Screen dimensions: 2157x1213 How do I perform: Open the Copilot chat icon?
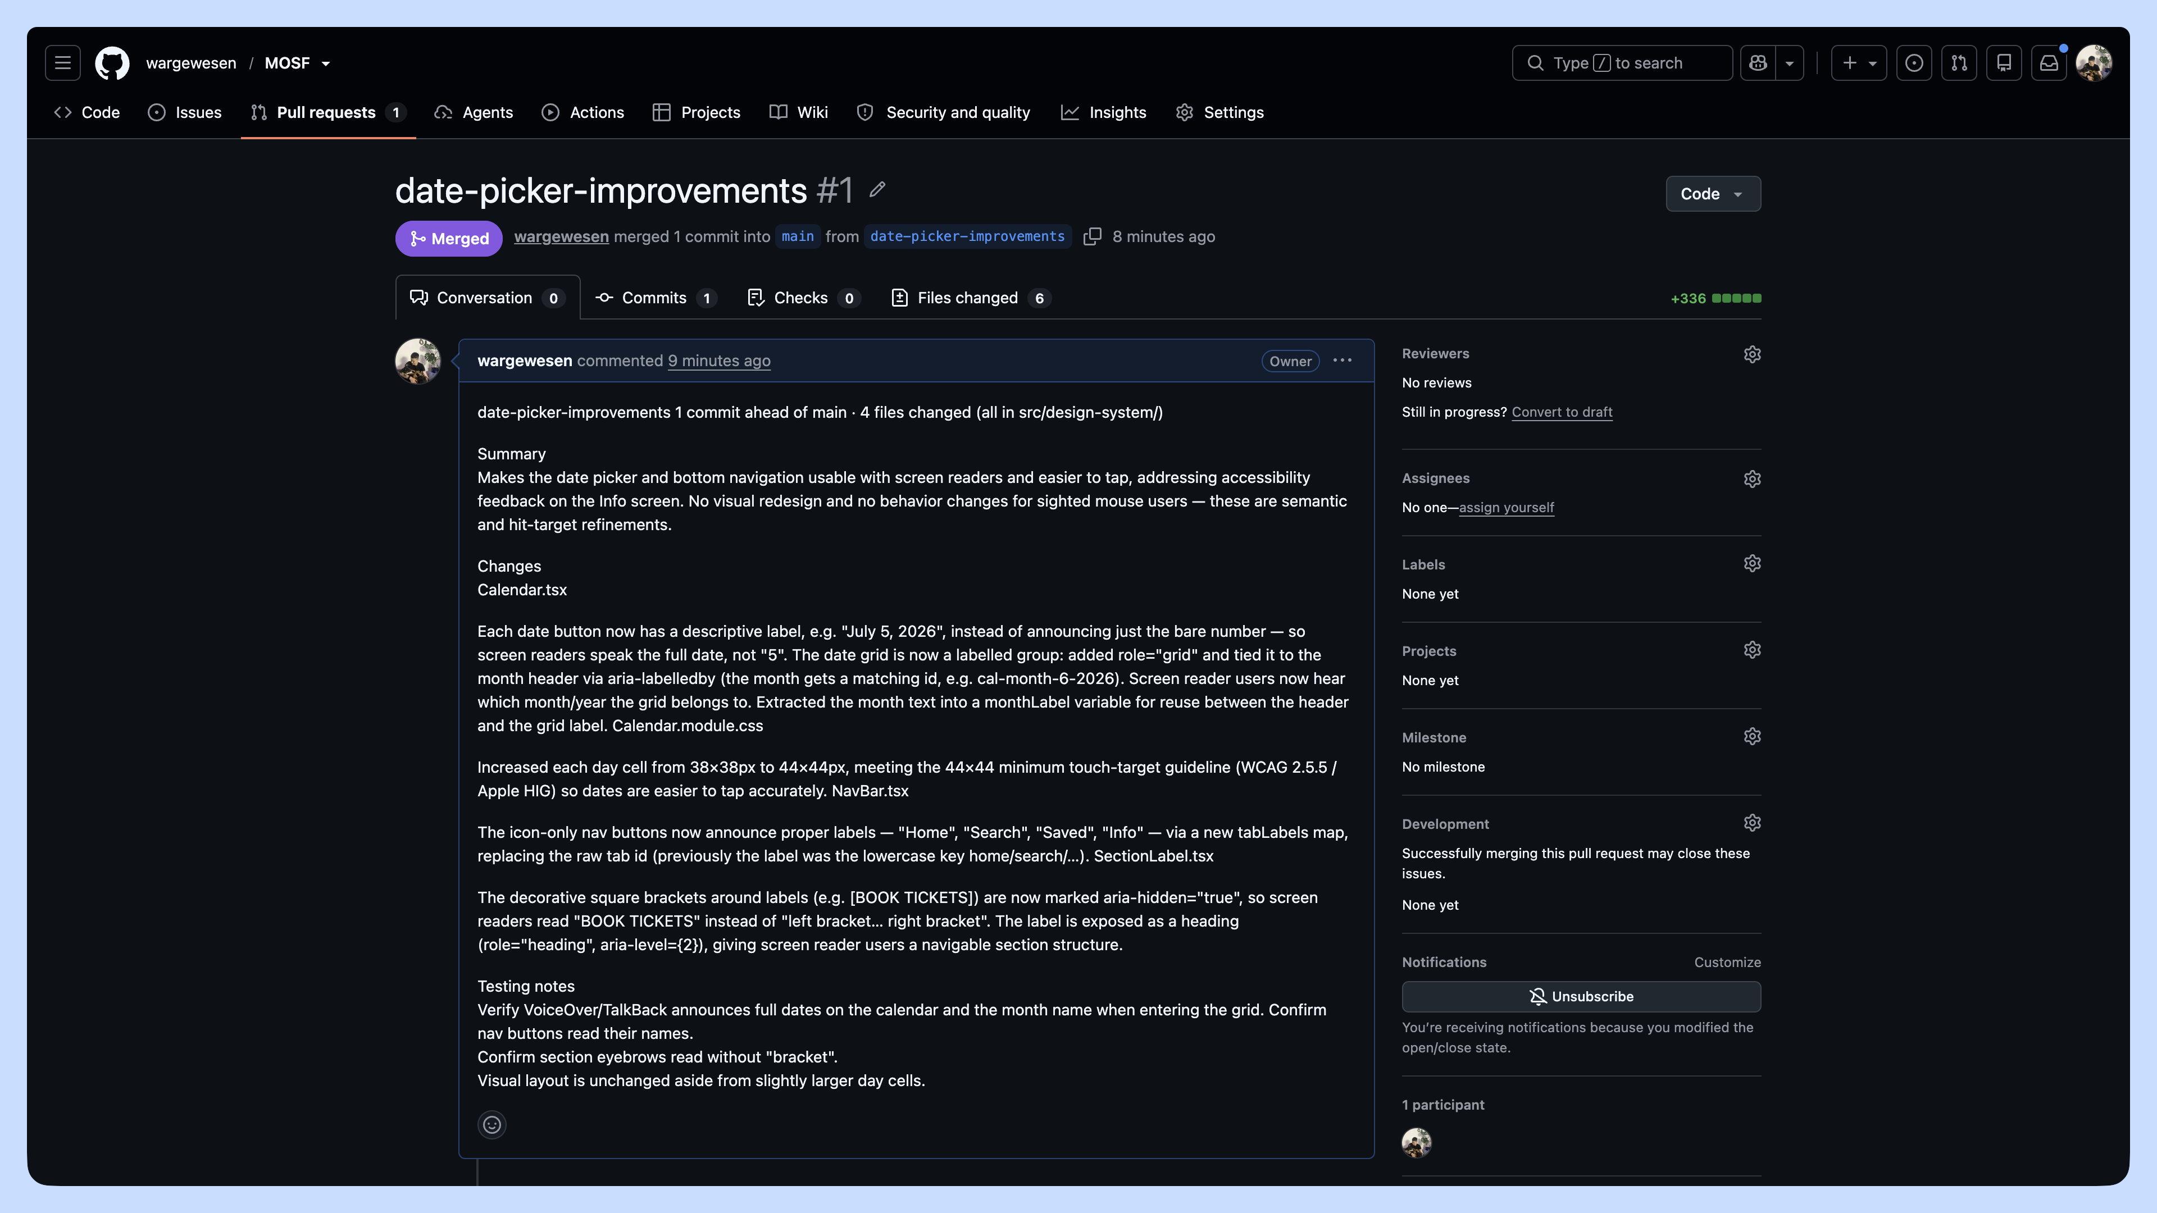click(x=1758, y=63)
